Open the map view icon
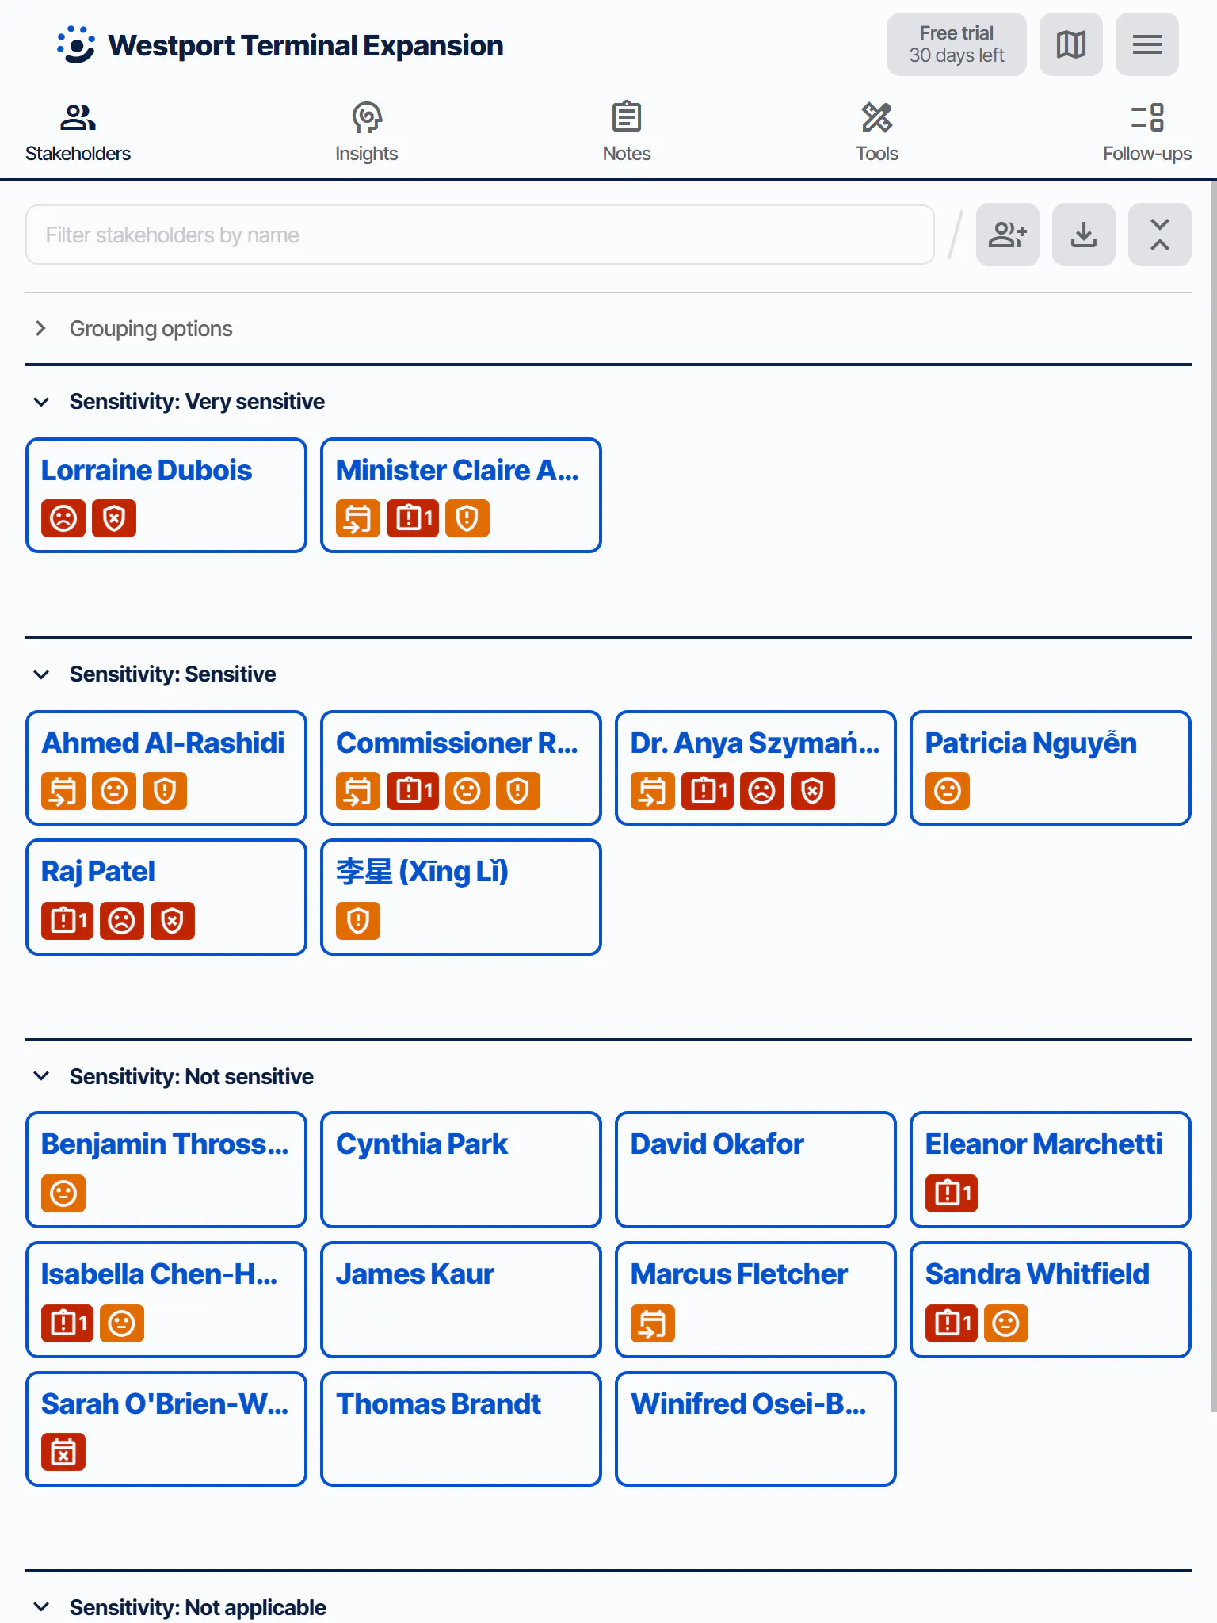This screenshot has height=1623, width=1217. point(1070,44)
